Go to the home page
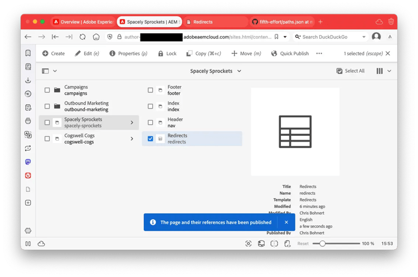The width and height of the screenshot is (418, 277). click(96, 37)
